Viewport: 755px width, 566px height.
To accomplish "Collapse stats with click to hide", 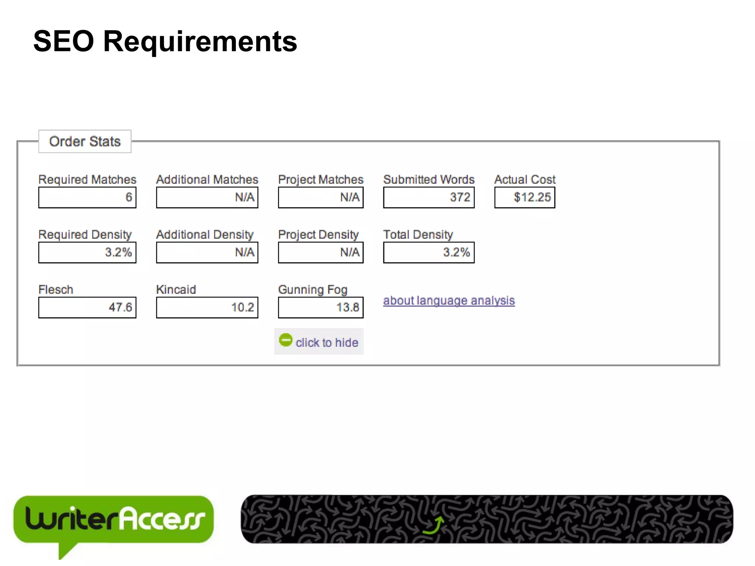I will [326, 342].
